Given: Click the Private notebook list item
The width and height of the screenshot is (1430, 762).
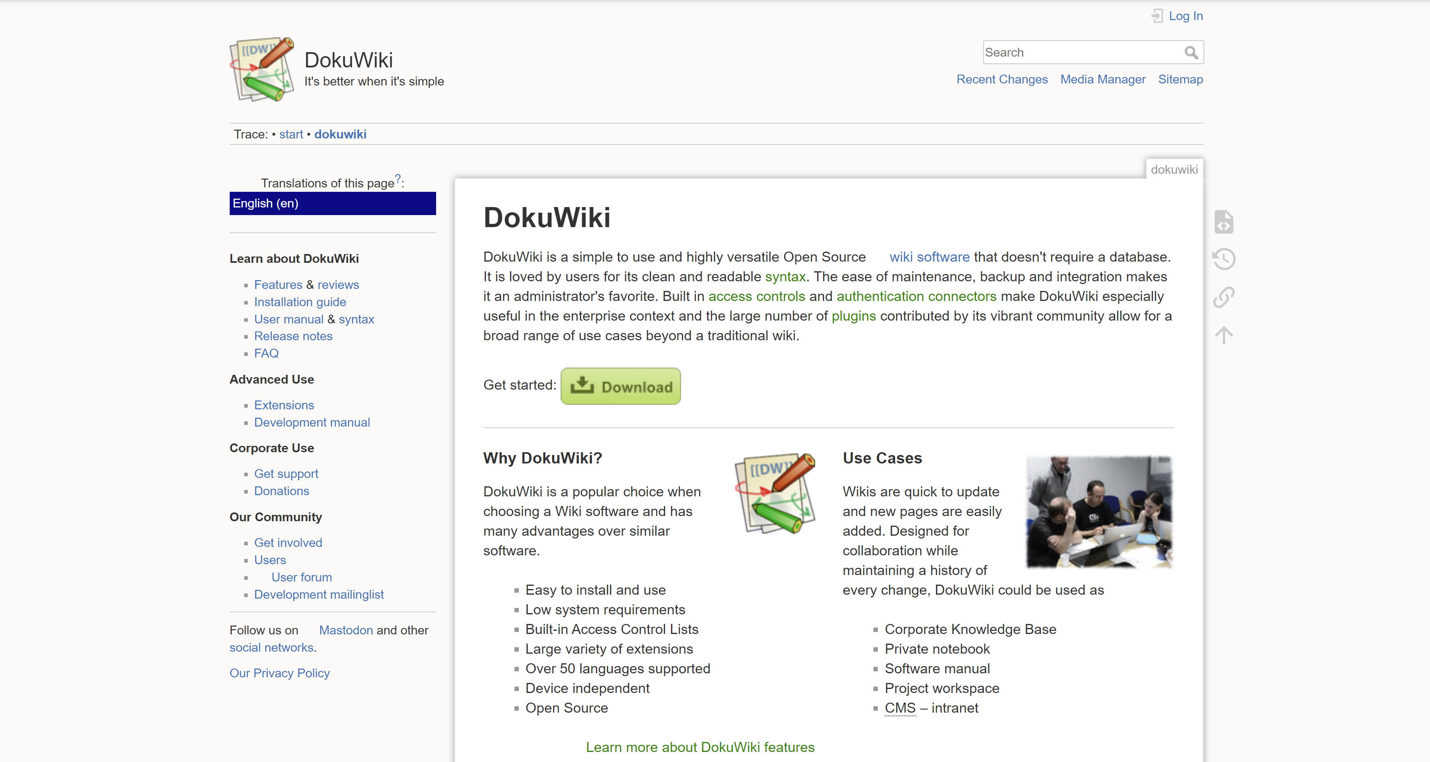Looking at the screenshot, I should point(937,649).
